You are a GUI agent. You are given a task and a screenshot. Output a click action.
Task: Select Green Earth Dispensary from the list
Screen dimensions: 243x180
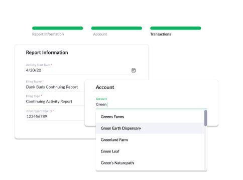[x=150, y=128]
